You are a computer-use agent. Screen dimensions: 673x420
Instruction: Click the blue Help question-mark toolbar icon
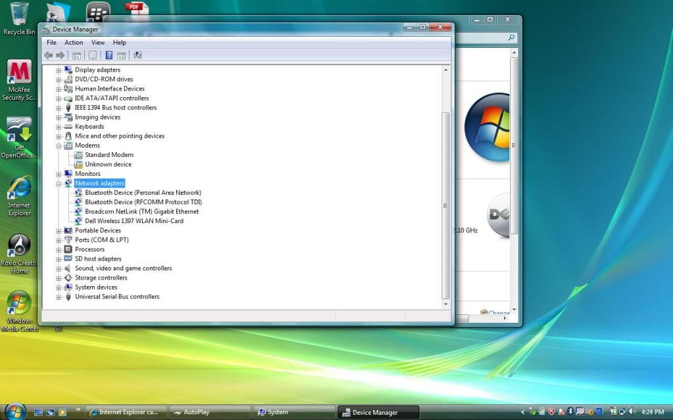pyautogui.click(x=109, y=55)
